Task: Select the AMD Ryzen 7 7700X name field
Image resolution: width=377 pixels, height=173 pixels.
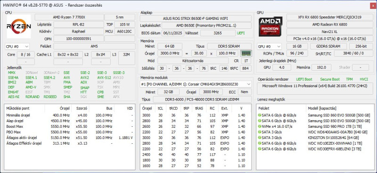Action: coord(69,17)
